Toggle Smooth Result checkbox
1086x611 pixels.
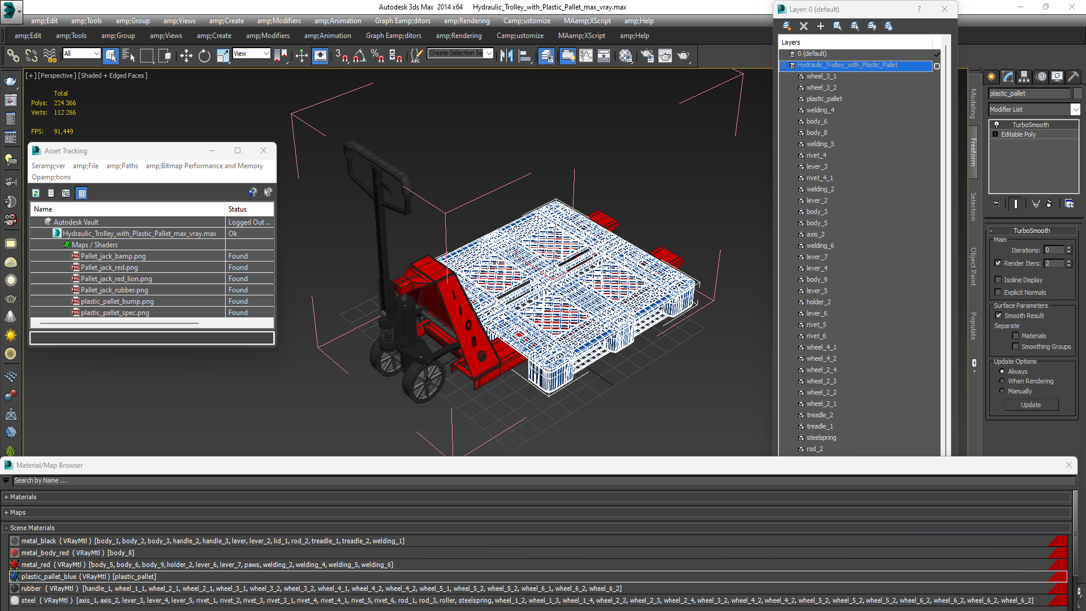998,316
